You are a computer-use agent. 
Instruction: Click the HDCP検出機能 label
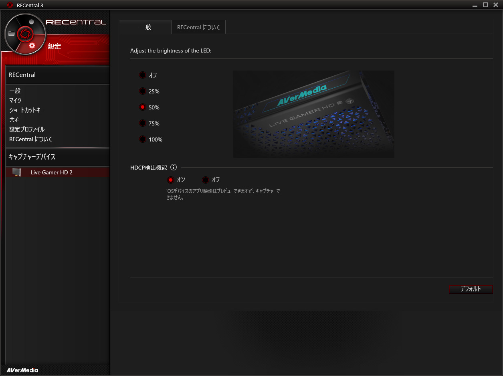pos(149,168)
